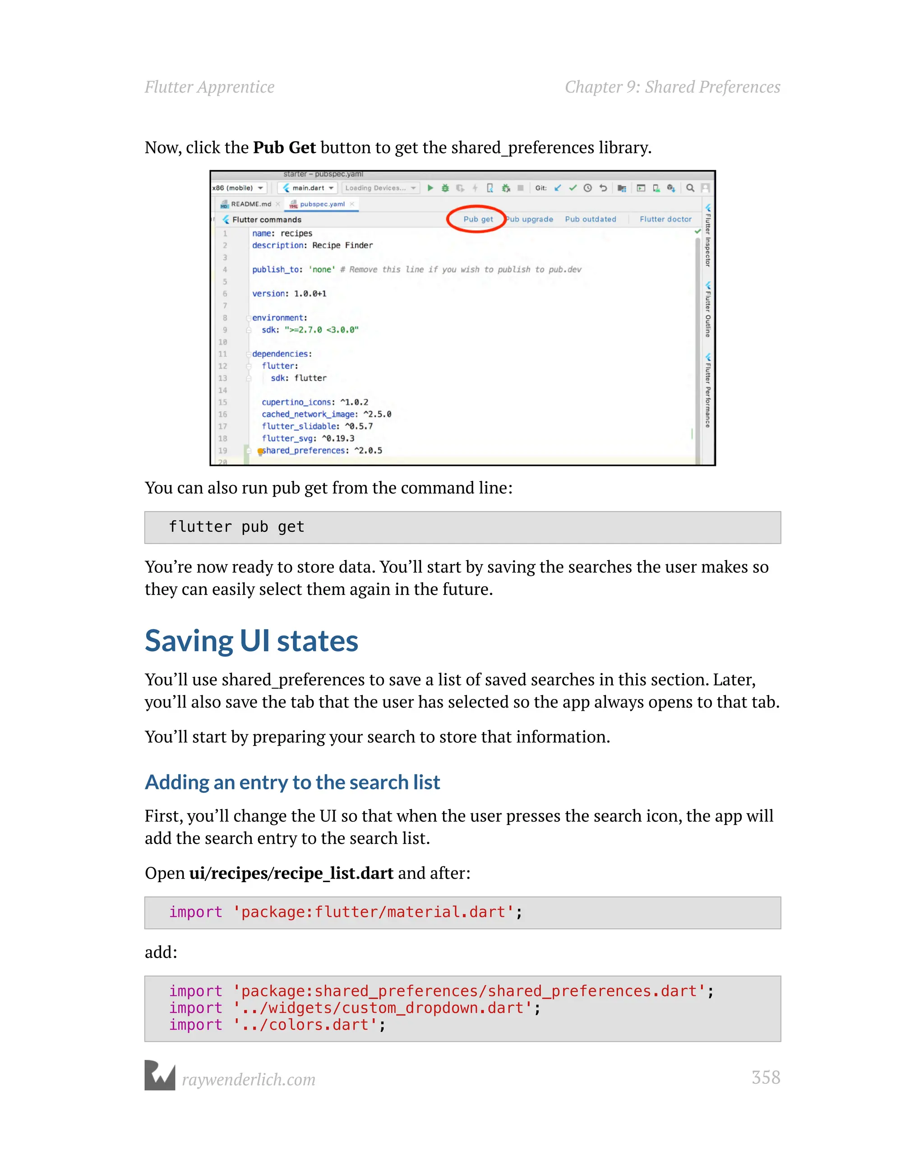Close the pubspec.yaml tab

351,204
